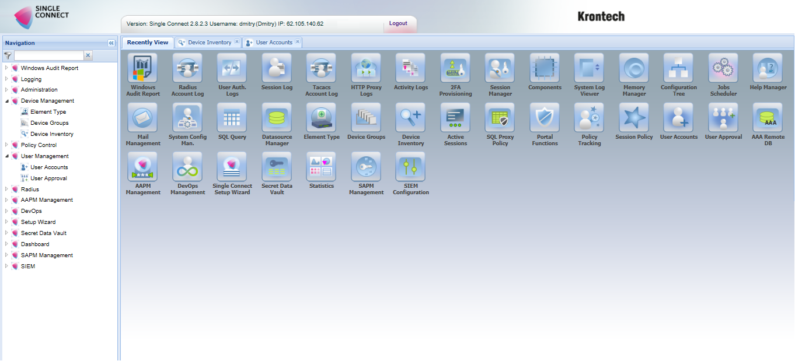Open the Memory Manager icon
This screenshot has width=795, height=361.
pyautogui.click(x=634, y=68)
